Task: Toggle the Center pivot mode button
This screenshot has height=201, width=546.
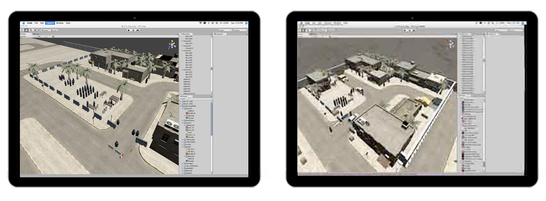Action: [x=45, y=30]
